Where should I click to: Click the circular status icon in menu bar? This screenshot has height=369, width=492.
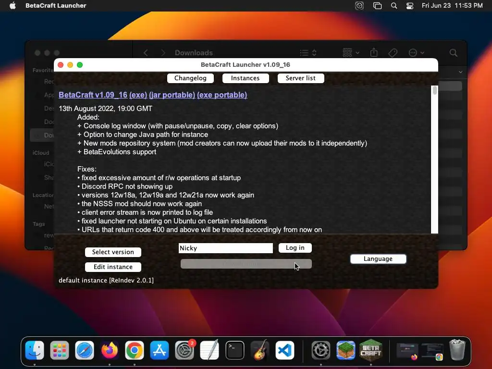point(359,6)
